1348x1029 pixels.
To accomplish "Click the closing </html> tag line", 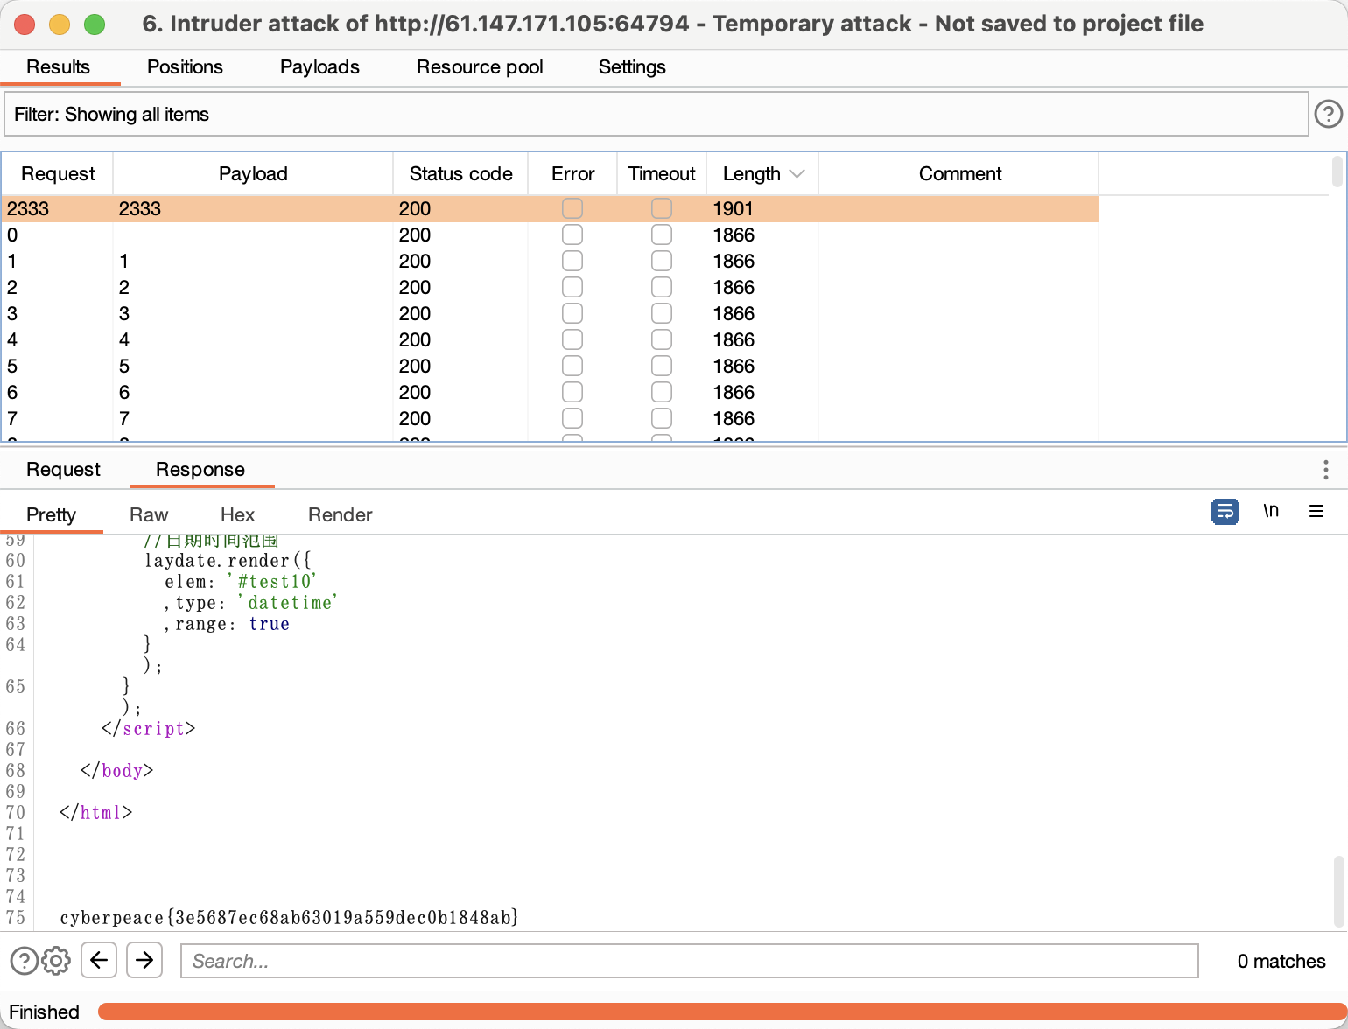I will (x=95, y=812).
